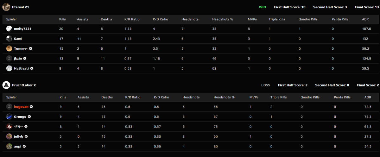Select 'Final Score: 2' text
This screenshot has height=157, width=380.
point(368,85)
